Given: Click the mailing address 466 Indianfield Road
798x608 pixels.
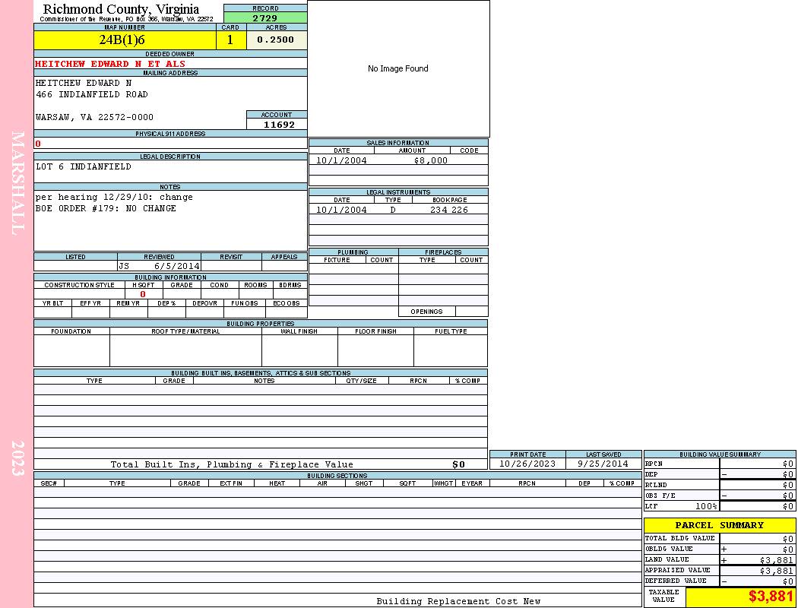Looking at the screenshot, I should tap(92, 94).
